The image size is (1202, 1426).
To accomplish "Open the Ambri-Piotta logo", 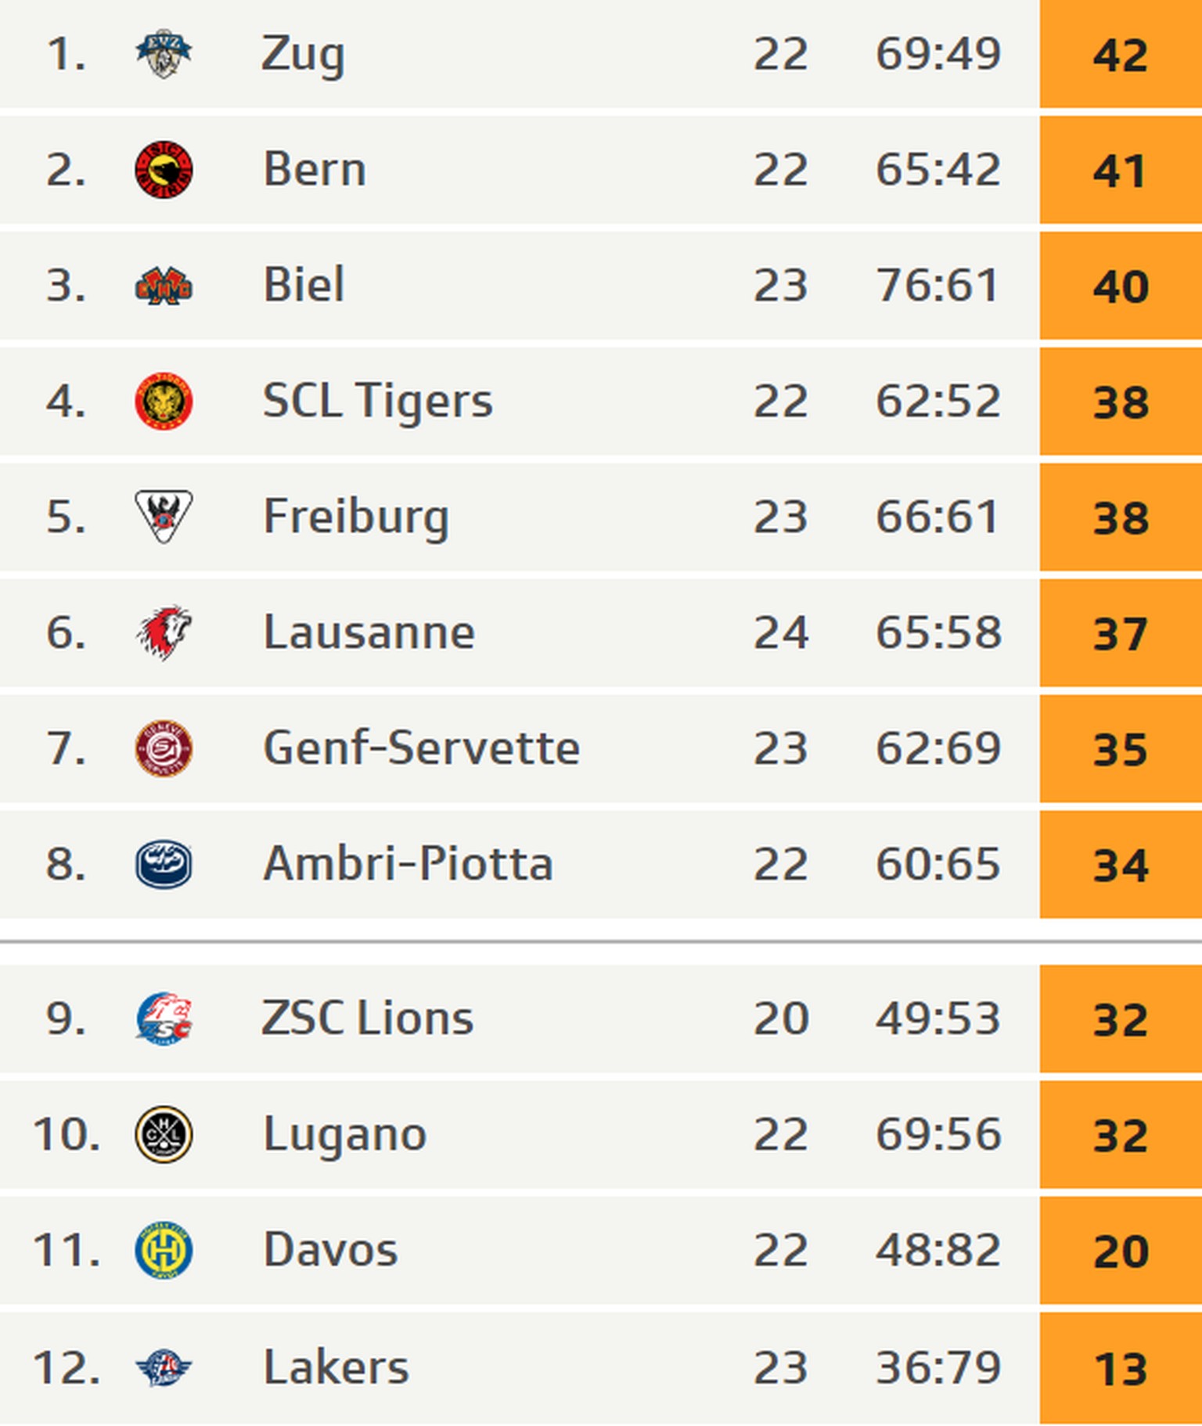I will click(164, 864).
